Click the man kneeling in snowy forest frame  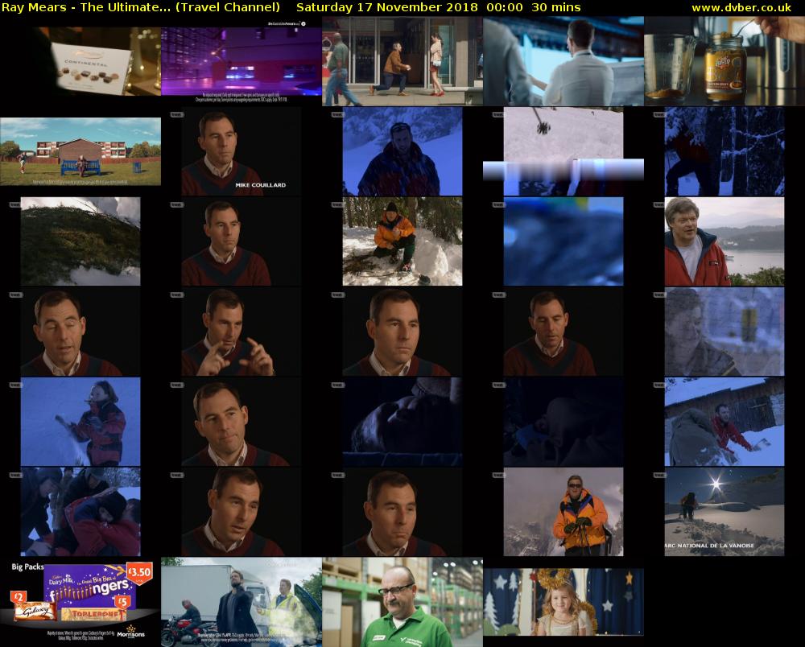point(402,241)
